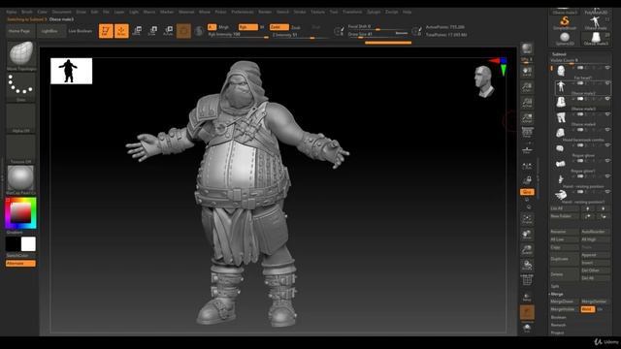The image size is (621, 349).
Task: Toggle the Floor grid icon
Action: pos(527,149)
